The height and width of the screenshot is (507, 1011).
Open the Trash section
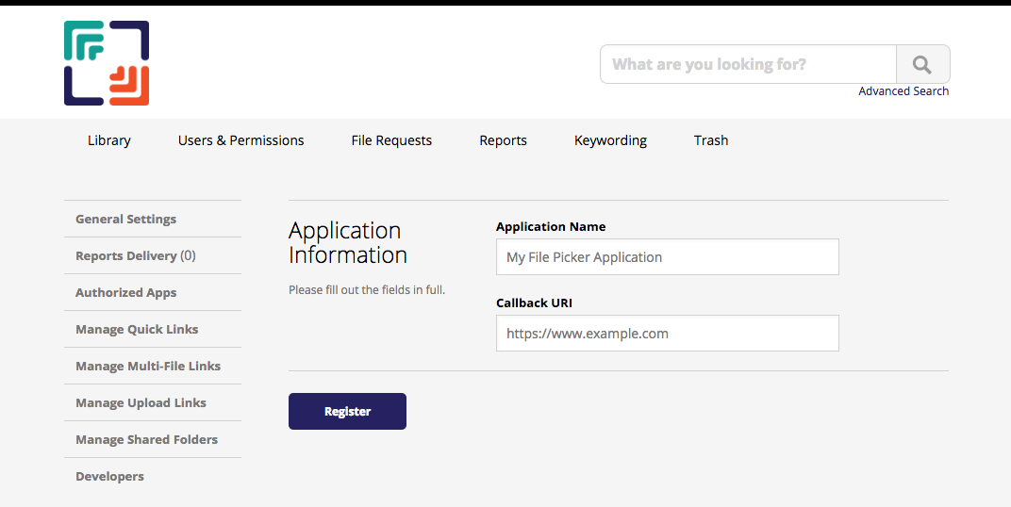[710, 140]
